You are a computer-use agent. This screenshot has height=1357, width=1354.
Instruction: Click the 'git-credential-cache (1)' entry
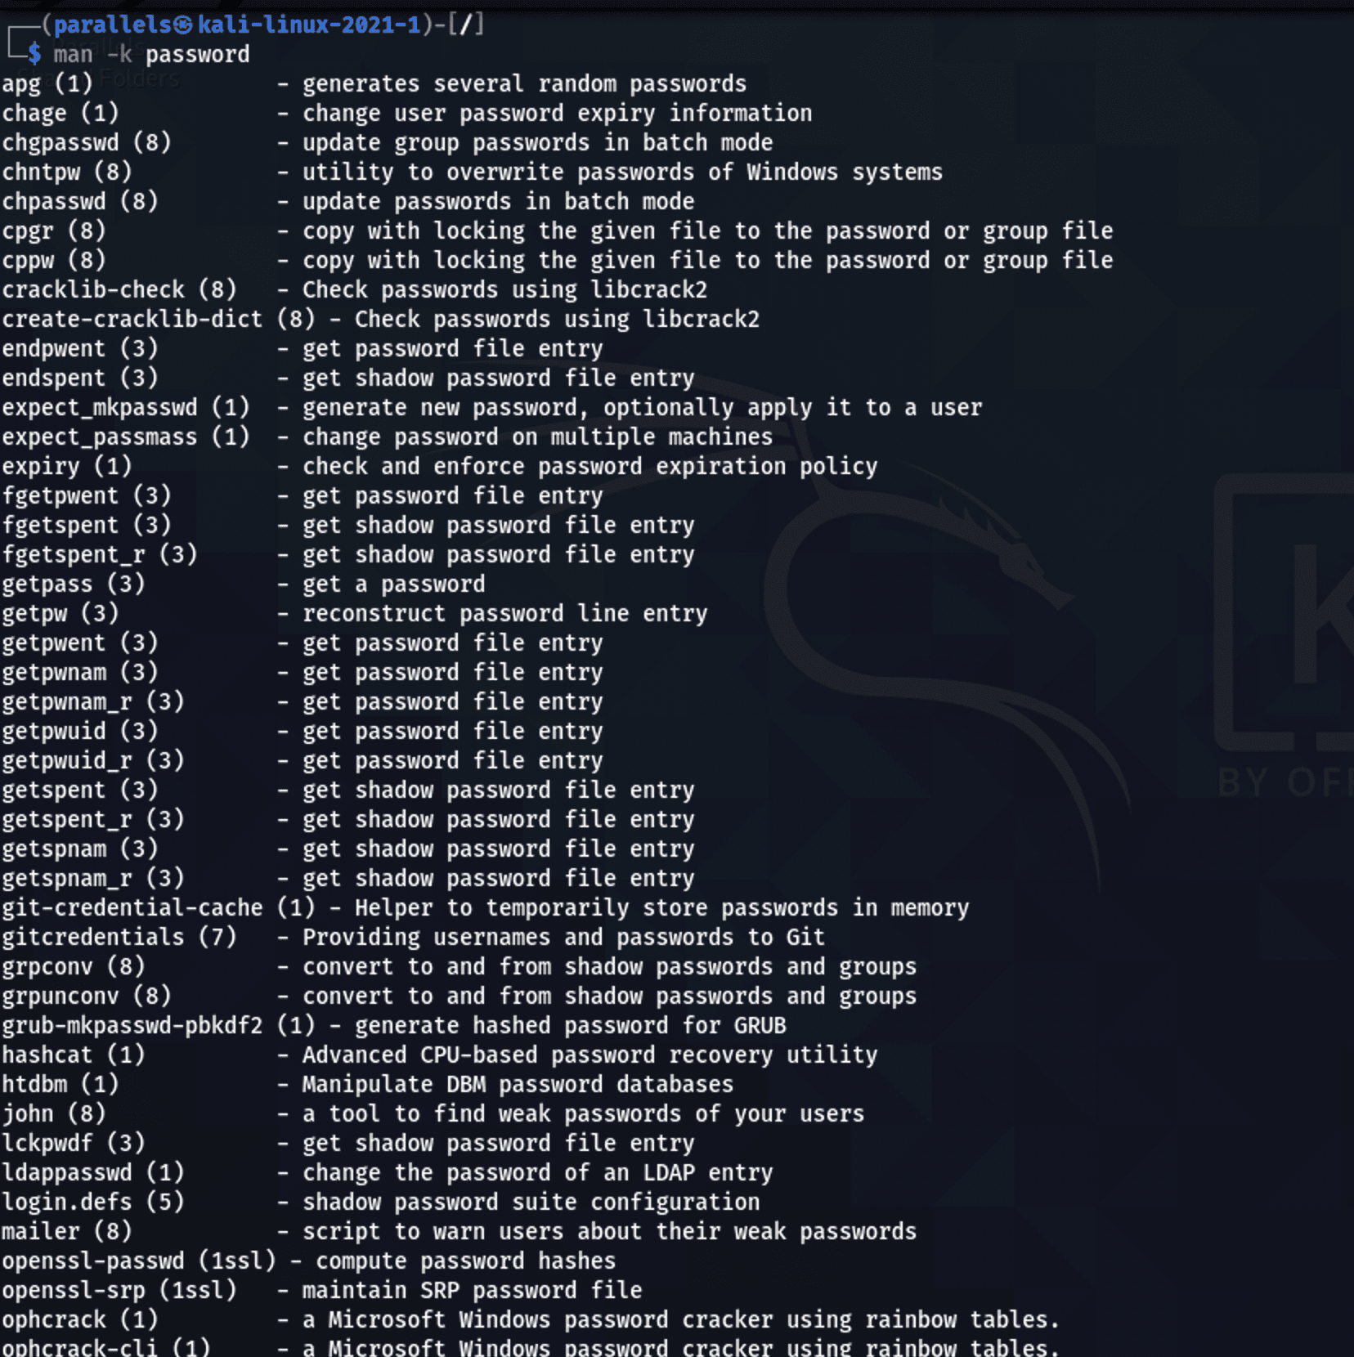[x=159, y=908]
